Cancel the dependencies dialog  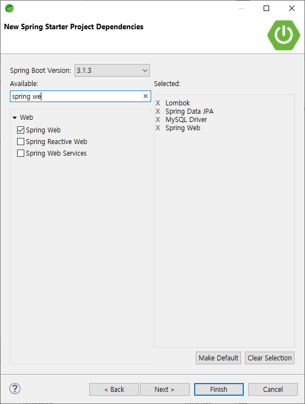tap(273, 389)
